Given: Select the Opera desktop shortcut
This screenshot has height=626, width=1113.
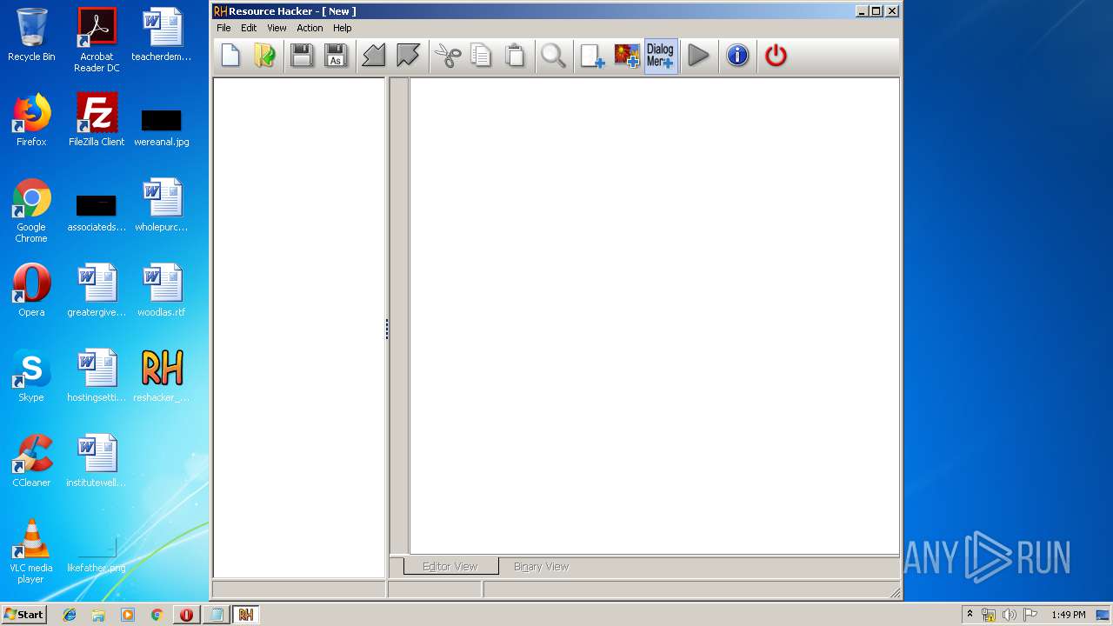Looking at the screenshot, I should tap(31, 291).
